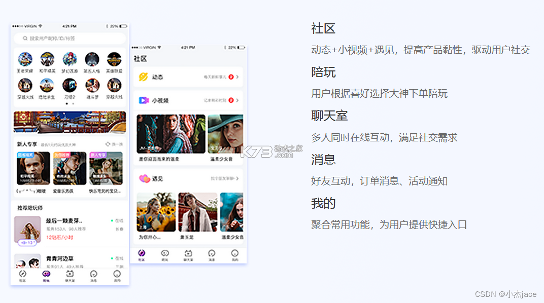Play the woman in teal hat video

pyautogui.click(x=225, y=134)
